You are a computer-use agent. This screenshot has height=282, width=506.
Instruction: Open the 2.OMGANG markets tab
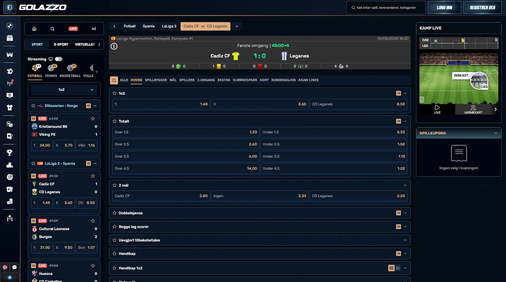pyautogui.click(x=206, y=80)
